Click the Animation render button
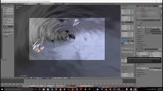 pos(149,28)
